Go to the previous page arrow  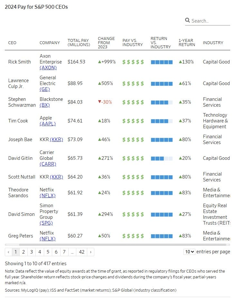[x=8, y=252]
